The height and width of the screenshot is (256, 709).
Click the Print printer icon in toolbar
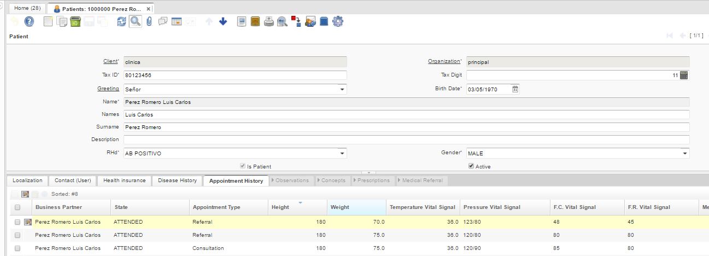point(269,22)
